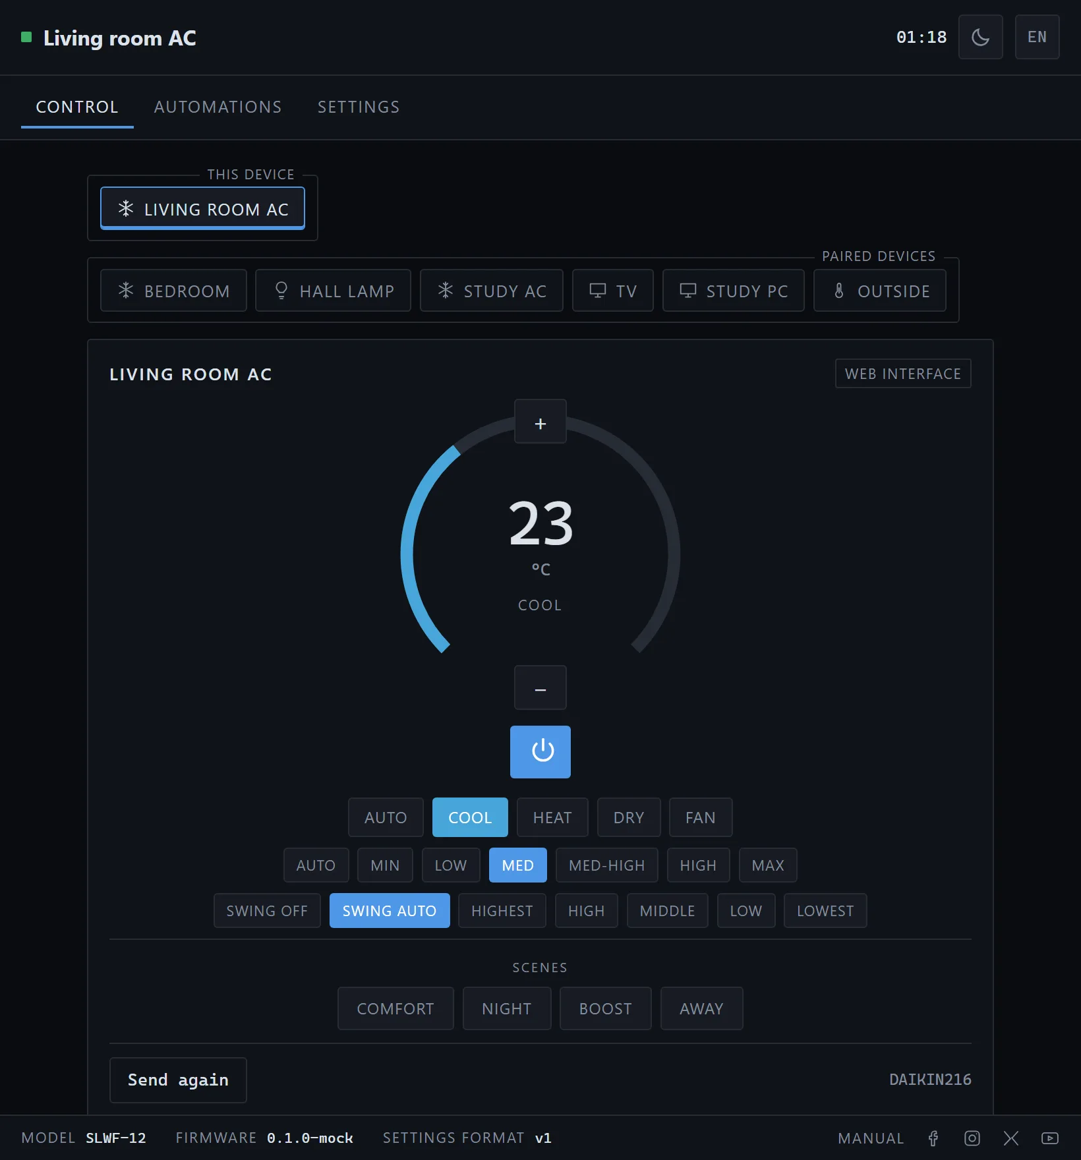
Task: Set mode to Fan
Action: click(701, 817)
